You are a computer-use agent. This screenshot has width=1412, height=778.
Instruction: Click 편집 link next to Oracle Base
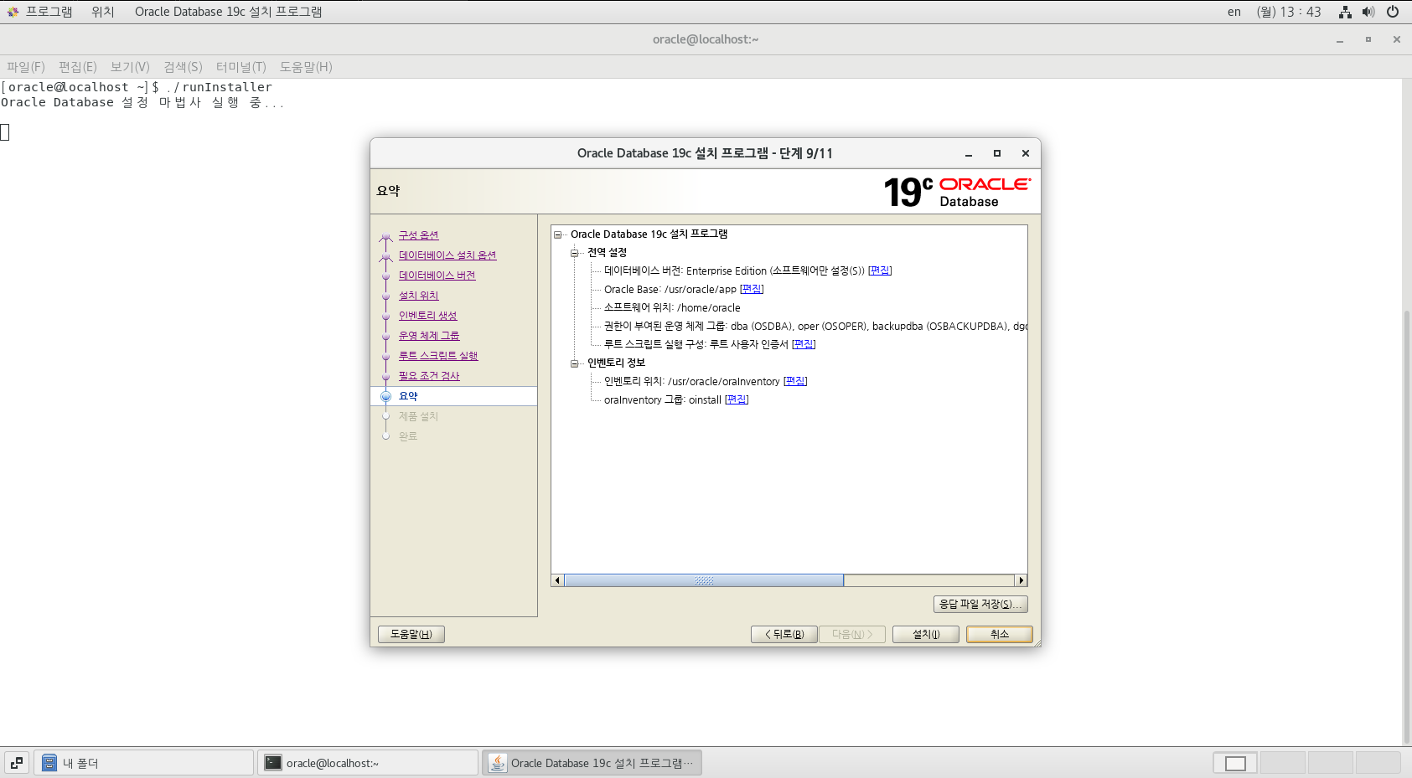click(752, 289)
